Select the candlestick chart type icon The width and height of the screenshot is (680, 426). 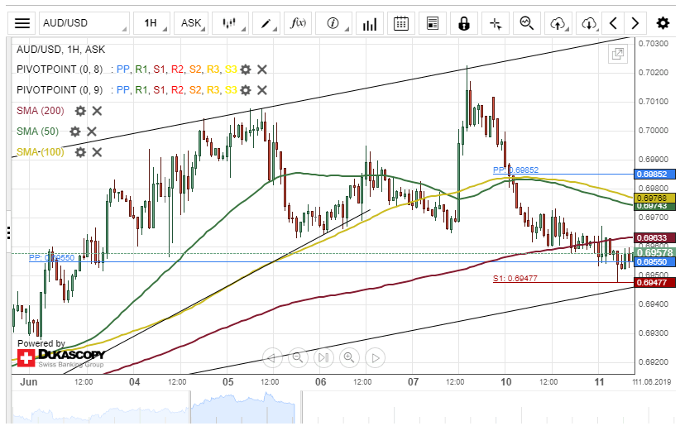click(x=231, y=23)
